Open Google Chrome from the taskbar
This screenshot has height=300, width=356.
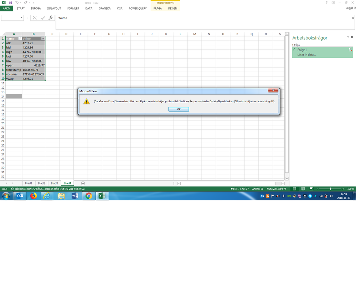[x=88, y=196]
